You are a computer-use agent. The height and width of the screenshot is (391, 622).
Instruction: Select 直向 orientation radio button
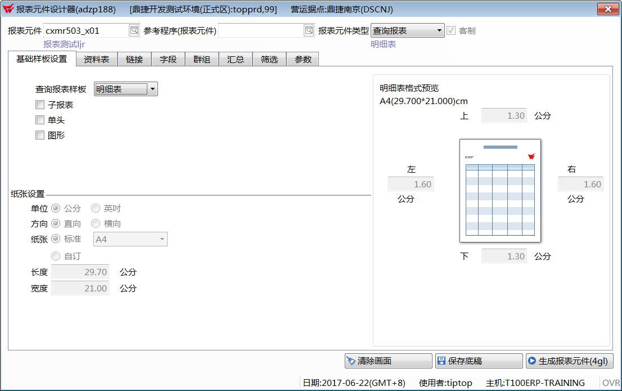click(x=56, y=223)
